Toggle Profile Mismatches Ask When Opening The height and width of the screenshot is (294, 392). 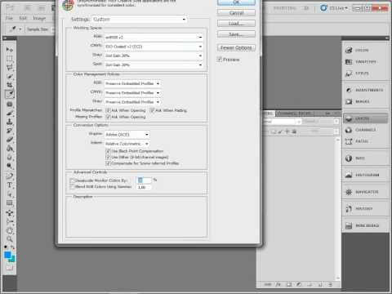tap(108, 110)
